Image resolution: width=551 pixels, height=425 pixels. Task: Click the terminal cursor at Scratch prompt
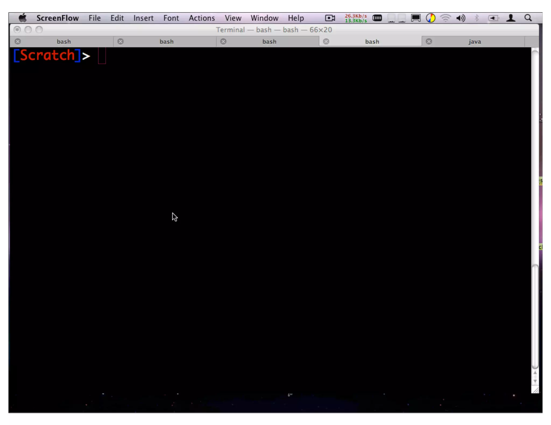(x=102, y=56)
